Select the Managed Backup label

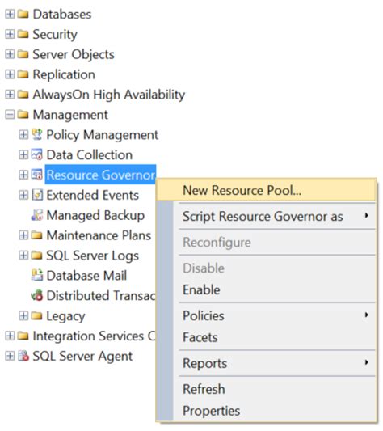click(x=95, y=215)
